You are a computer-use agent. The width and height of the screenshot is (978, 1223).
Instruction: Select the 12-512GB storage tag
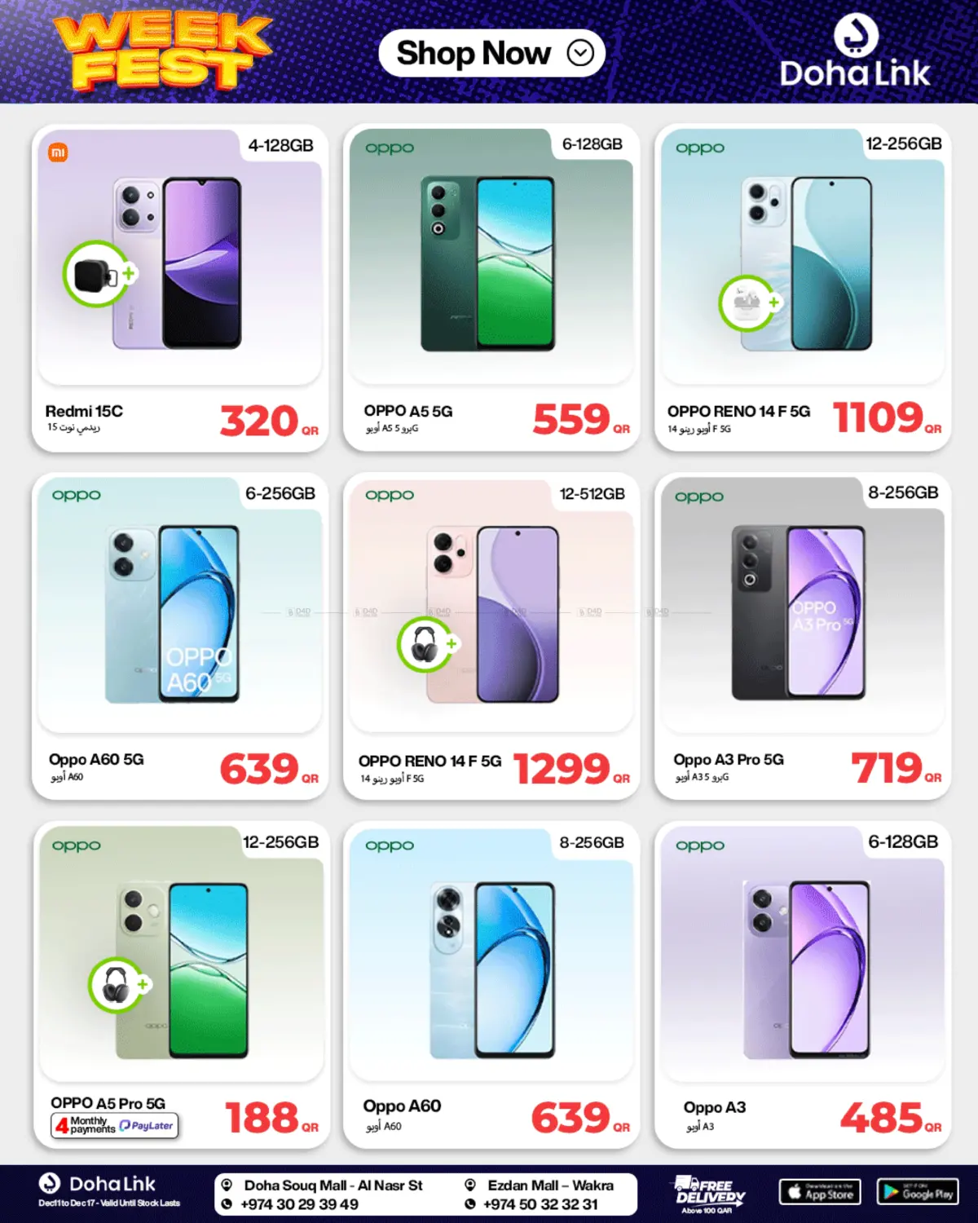pos(593,494)
